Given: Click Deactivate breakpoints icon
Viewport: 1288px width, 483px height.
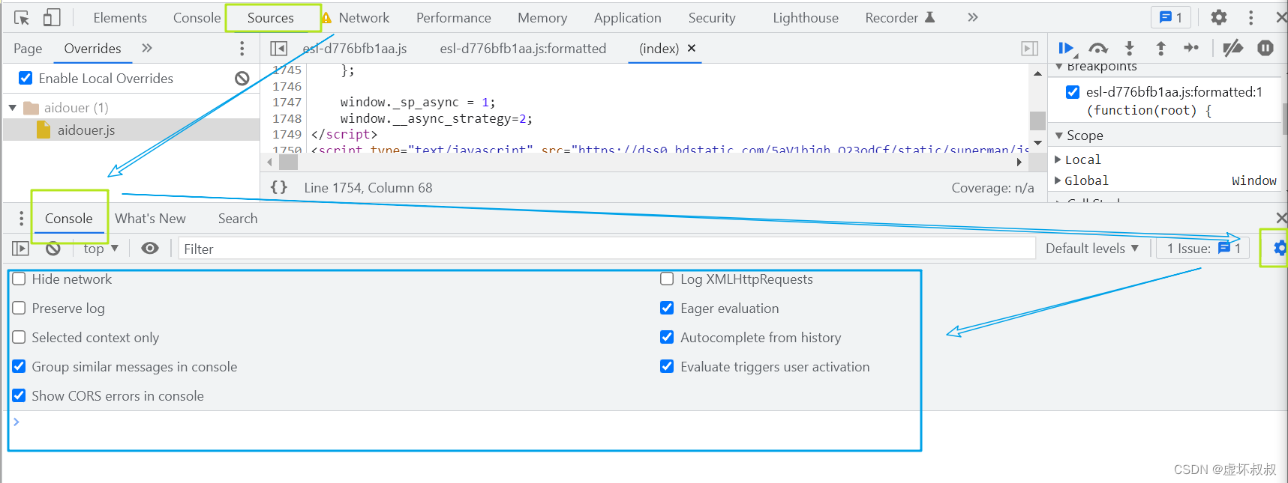Looking at the screenshot, I should (x=1232, y=49).
